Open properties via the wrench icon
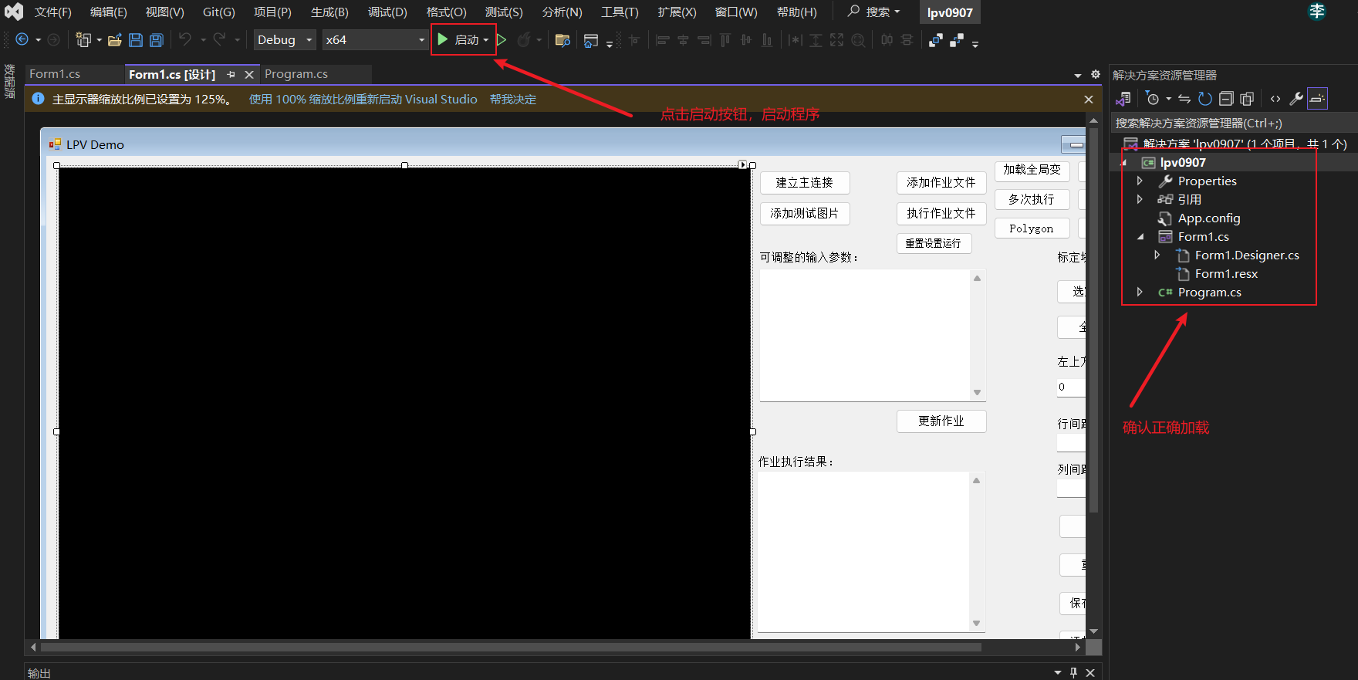The image size is (1358, 680). (x=1296, y=99)
